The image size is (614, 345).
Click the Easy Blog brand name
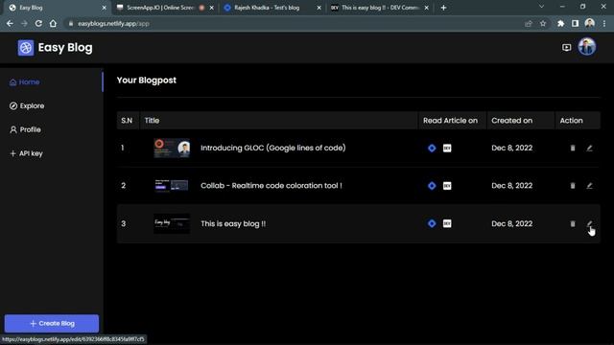coord(65,48)
